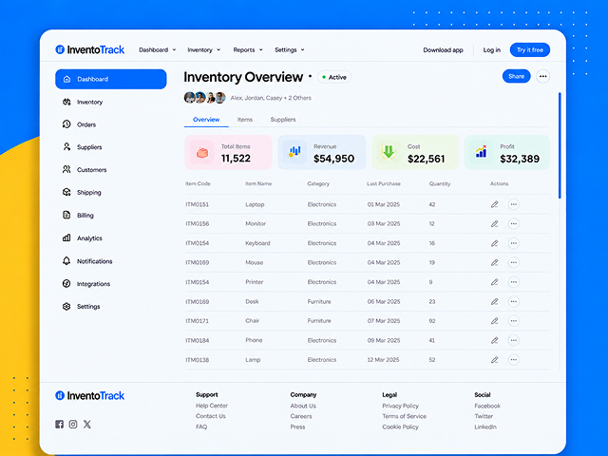
Task: Click the Download app link
Action: point(443,49)
